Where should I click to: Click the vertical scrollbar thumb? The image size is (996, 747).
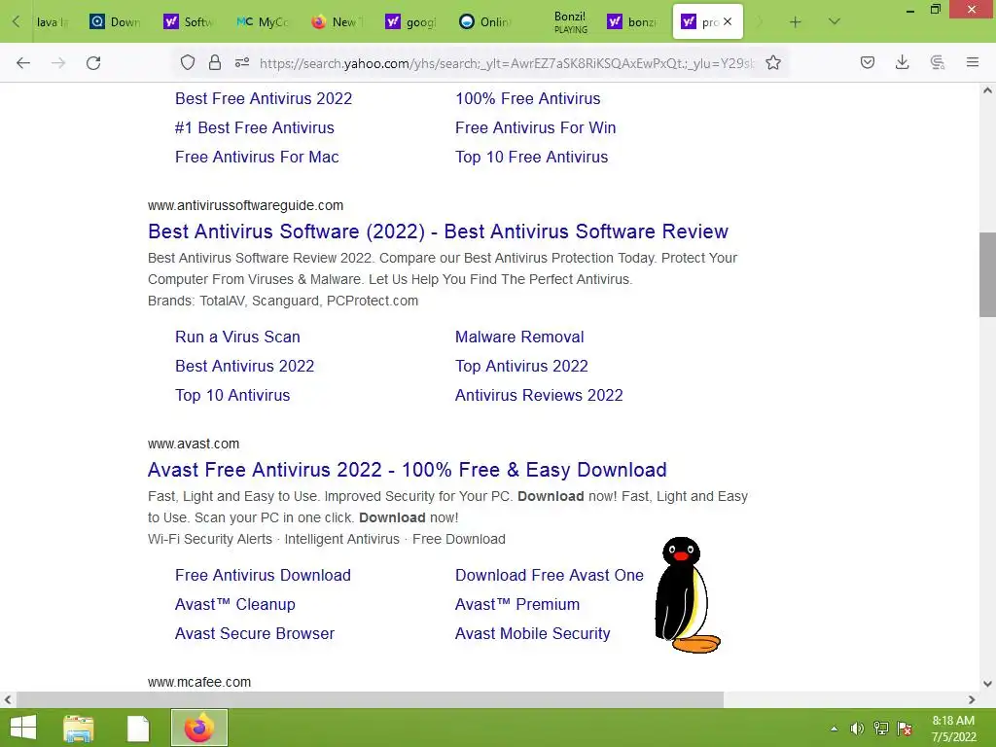[x=987, y=274]
